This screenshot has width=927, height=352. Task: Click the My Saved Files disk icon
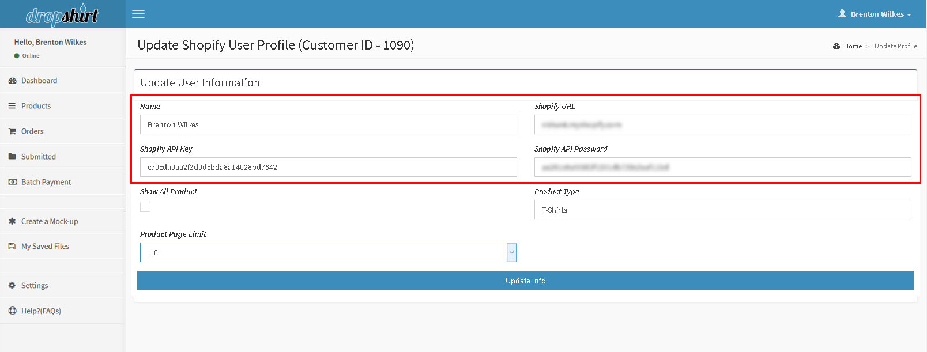coord(12,246)
